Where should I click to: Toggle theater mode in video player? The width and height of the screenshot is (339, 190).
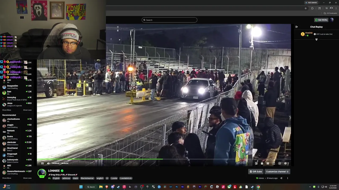(268, 163)
